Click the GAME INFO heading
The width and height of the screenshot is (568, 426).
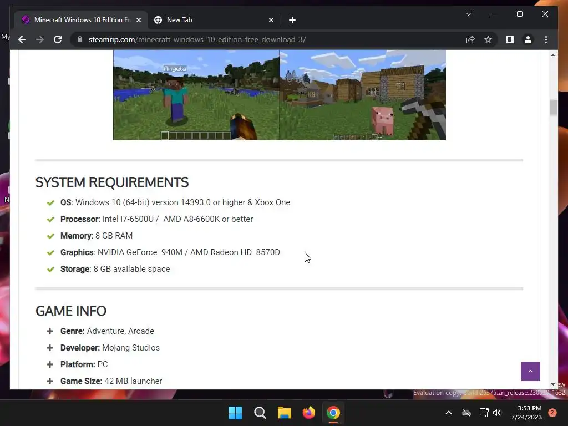click(71, 311)
